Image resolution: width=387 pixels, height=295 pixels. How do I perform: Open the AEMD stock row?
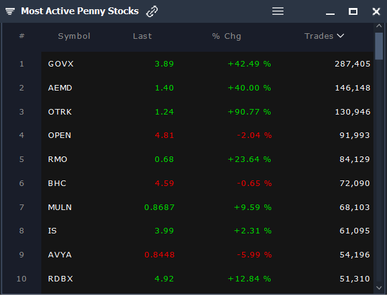point(60,87)
